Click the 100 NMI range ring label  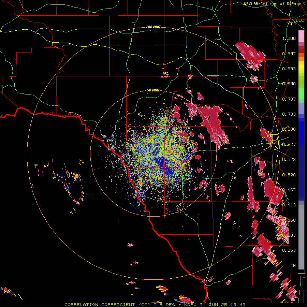(153, 27)
